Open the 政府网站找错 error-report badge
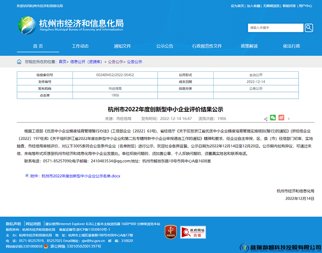322x253 pixels. tap(193, 232)
